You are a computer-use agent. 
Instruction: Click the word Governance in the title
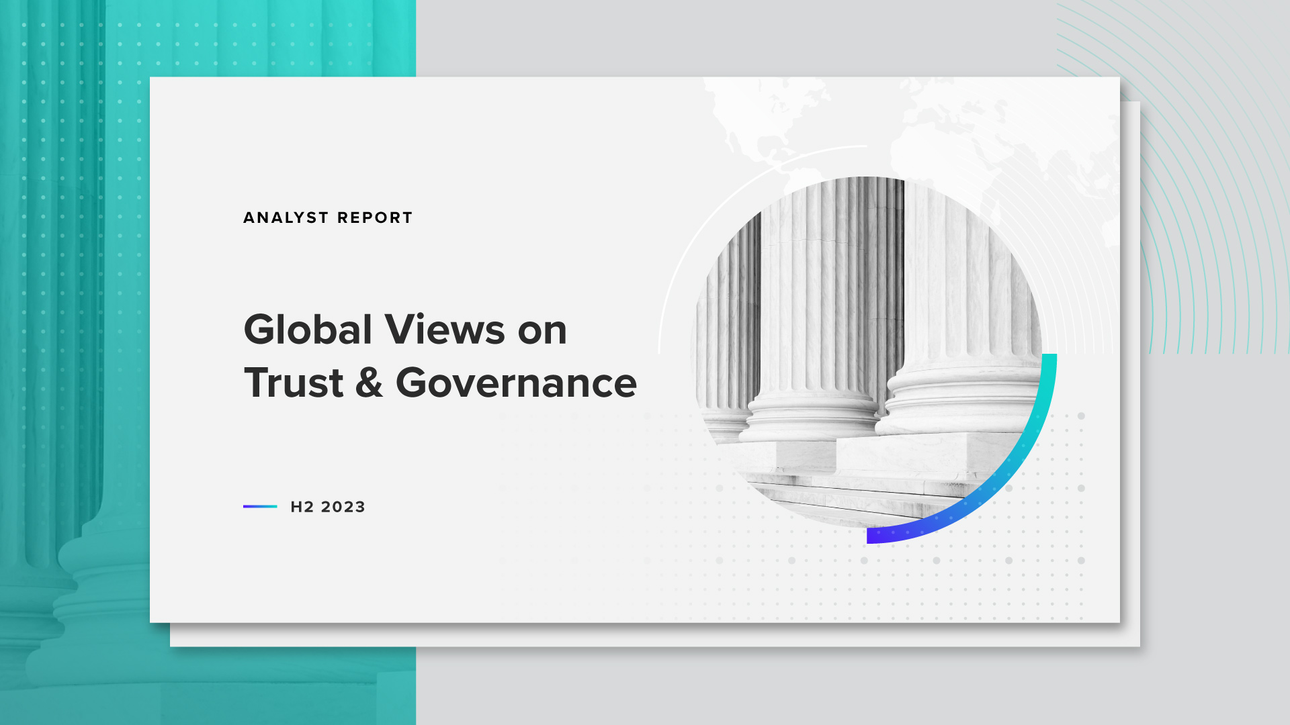516,383
